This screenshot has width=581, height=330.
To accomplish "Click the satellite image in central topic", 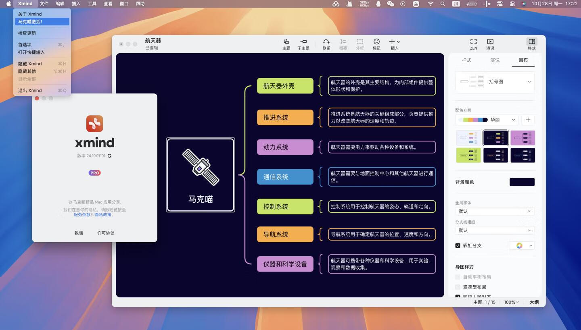I will (x=201, y=167).
